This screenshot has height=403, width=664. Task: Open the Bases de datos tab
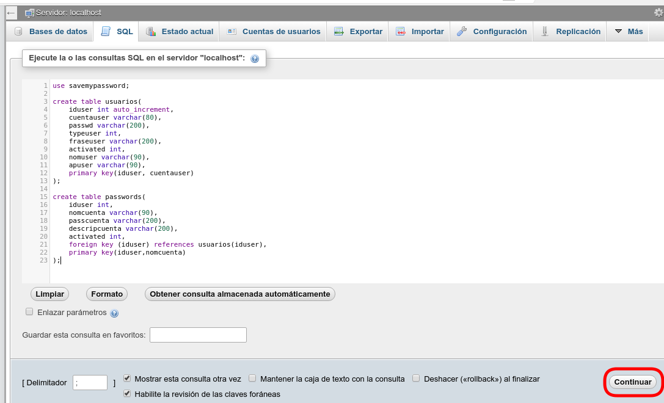tap(51, 31)
